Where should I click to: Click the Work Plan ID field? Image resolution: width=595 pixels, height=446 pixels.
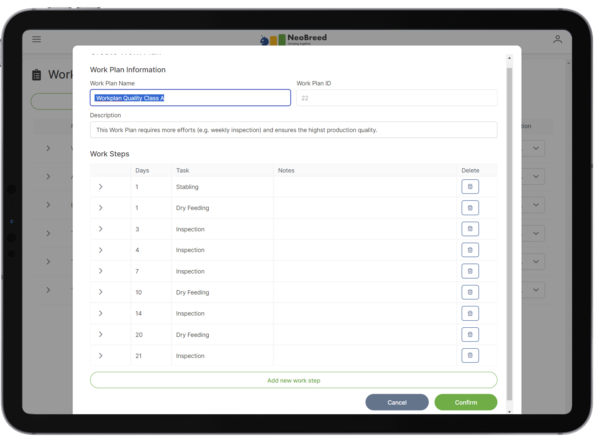point(397,98)
